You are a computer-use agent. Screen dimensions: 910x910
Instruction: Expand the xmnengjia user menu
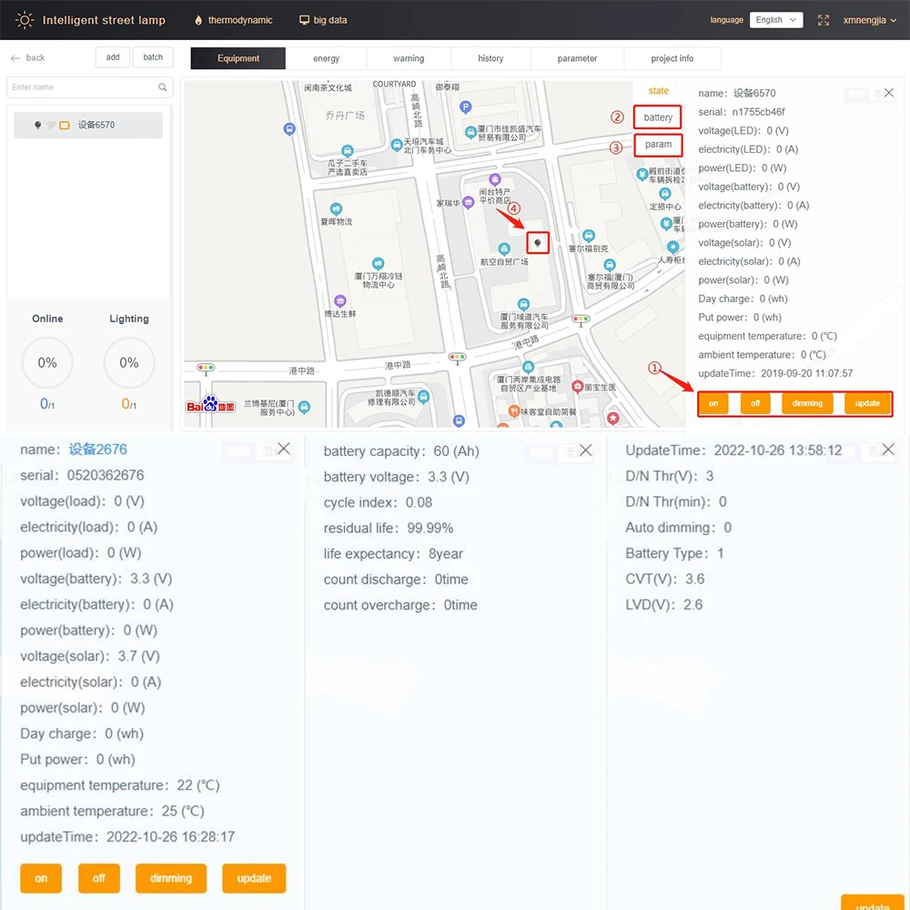[870, 20]
